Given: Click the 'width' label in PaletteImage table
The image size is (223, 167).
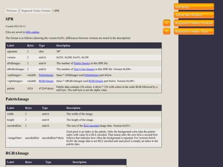Looking at the screenshot, I should point(10,114).
